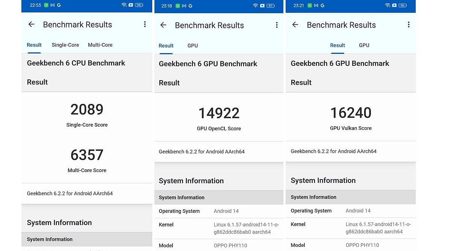
Task: Tap the Single-Core Score value 2089
Action: (87, 110)
